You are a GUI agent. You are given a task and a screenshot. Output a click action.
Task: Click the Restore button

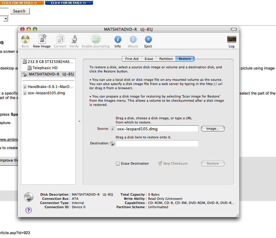coord(213,163)
